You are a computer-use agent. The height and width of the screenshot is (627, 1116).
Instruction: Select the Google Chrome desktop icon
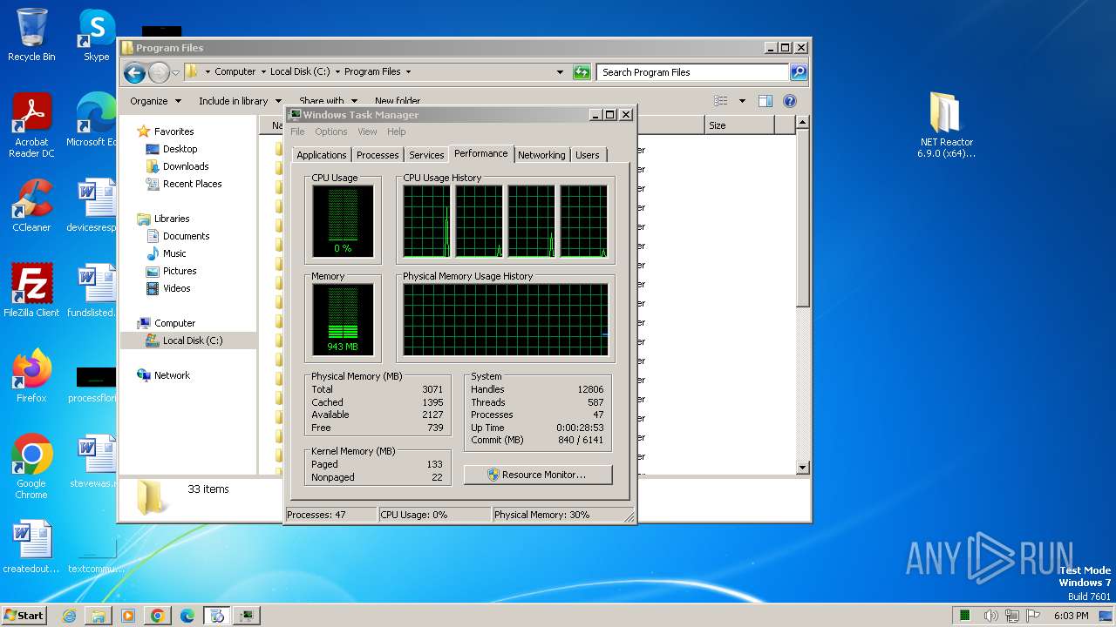[x=31, y=467]
